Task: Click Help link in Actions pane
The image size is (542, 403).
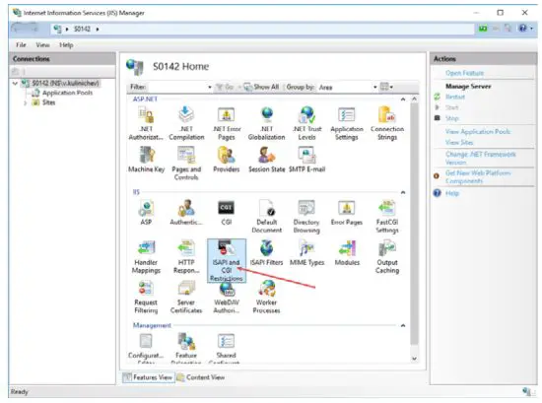Action: pyautogui.click(x=451, y=193)
